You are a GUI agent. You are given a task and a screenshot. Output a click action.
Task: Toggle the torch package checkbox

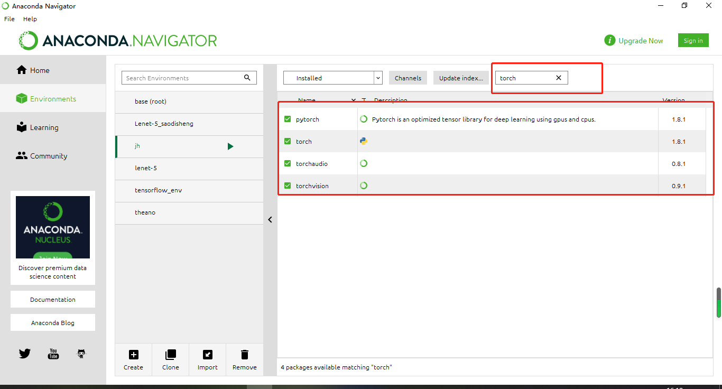[288, 142]
